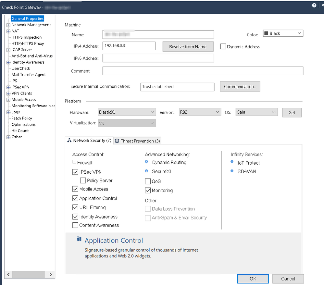This screenshot has height=285, width=324.
Task: Switch to the Network Security (7) tab
Action: [x=89, y=141]
